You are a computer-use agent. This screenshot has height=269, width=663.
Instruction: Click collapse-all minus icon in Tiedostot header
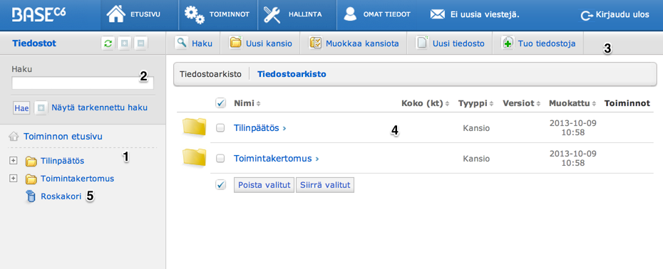point(141,43)
